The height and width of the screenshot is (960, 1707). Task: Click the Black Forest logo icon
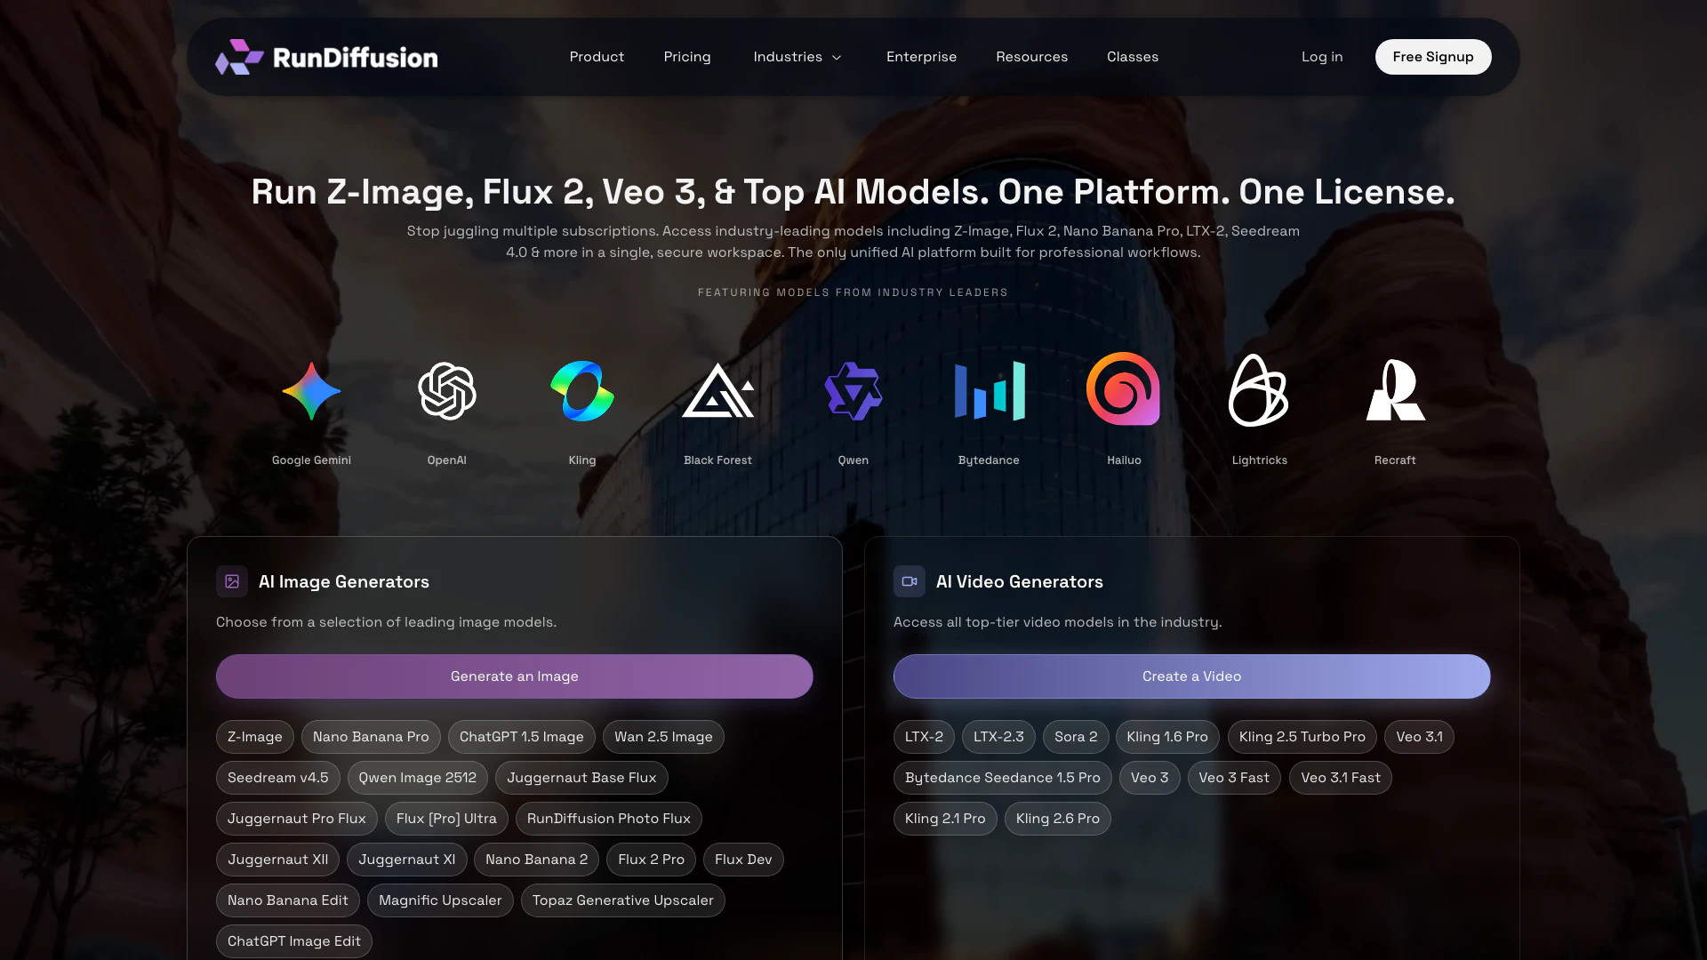717,391
